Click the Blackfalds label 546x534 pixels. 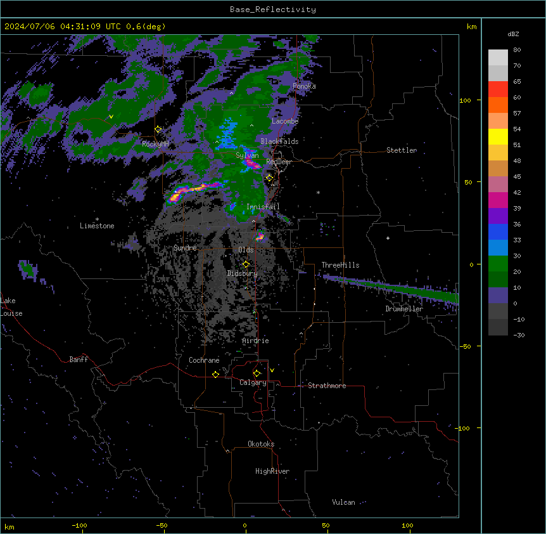click(279, 141)
